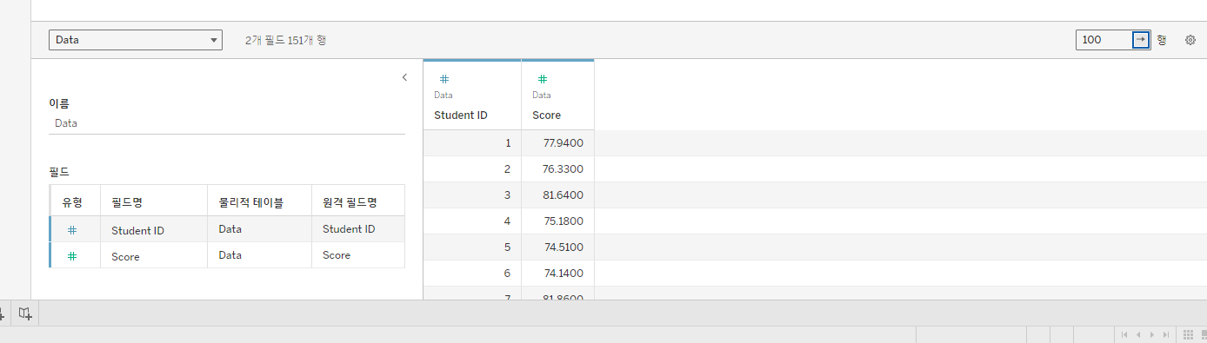Select score cell 76.3300
This screenshot has height=343, width=1207.
click(557, 168)
